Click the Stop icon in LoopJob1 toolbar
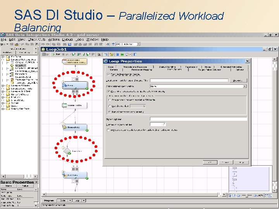 (x=63, y=55)
